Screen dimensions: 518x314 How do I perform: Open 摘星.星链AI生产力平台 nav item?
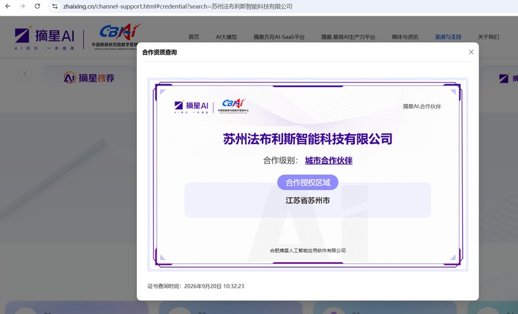point(348,37)
